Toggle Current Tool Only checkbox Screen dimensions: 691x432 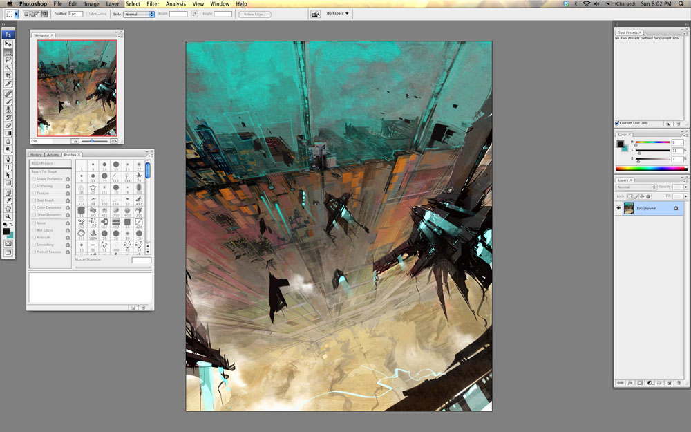(x=617, y=123)
